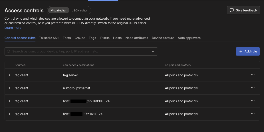The height and width of the screenshot is (132, 264).
Task: Follow the Learn more link
Action: coord(13,28)
